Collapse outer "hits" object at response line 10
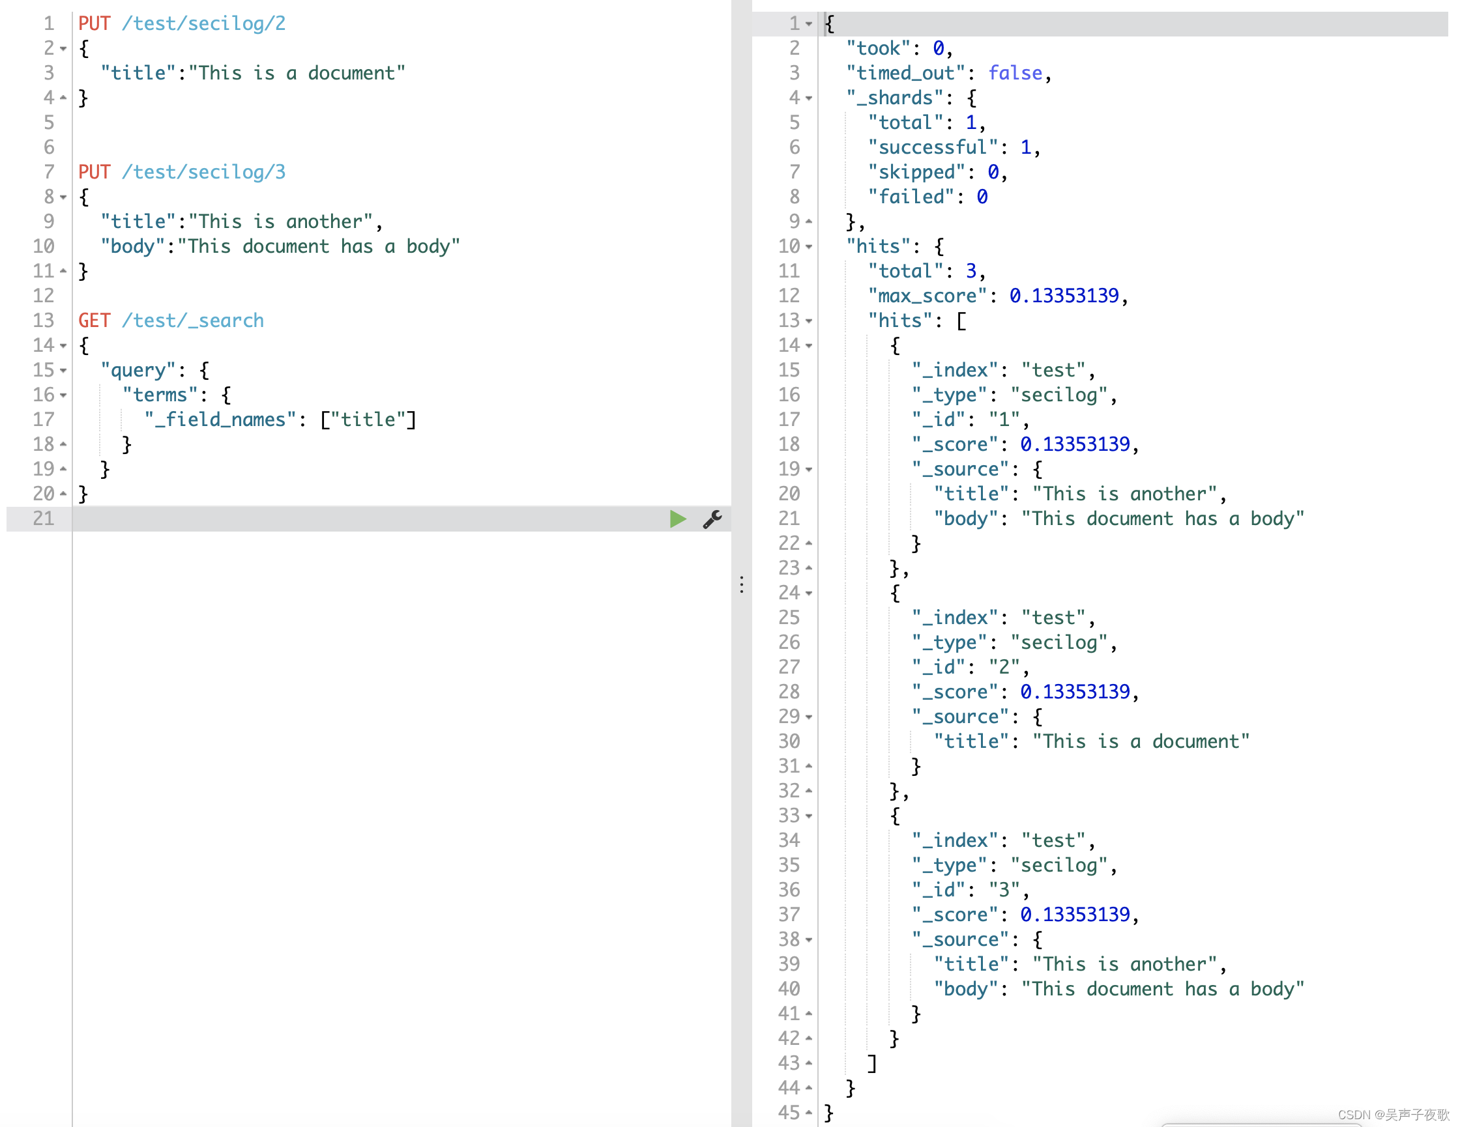1460x1127 pixels. (809, 246)
